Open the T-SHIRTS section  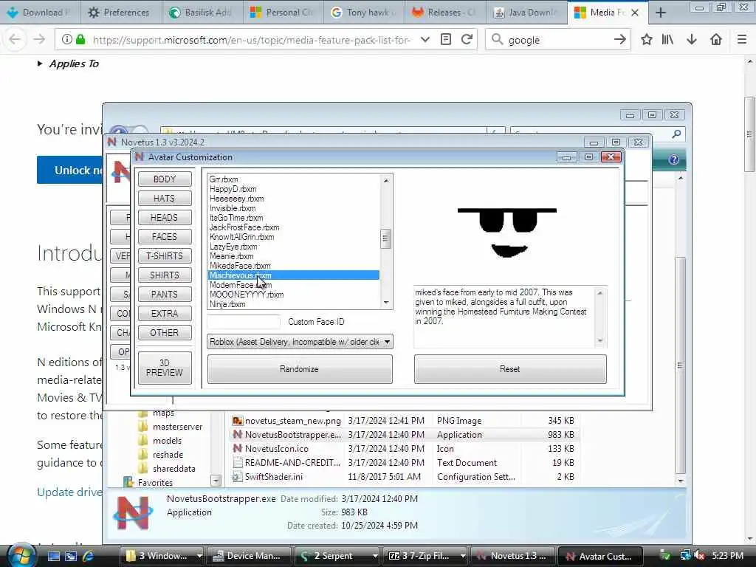pos(165,256)
